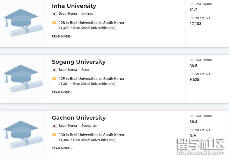The width and height of the screenshot is (229, 159).
Task: Click the South Korea flag under Gachon University
Action: (54, 126)
